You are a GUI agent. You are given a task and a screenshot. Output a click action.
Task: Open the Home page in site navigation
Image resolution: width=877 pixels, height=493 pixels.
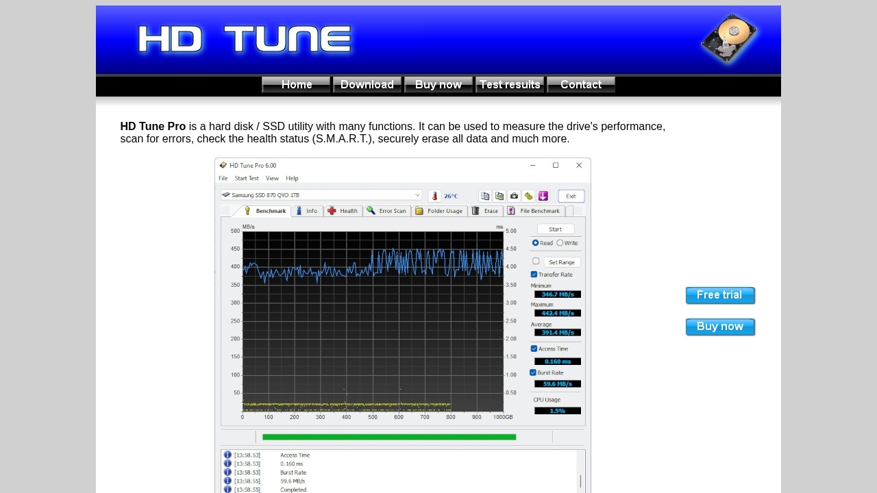[x=296, y=85]
